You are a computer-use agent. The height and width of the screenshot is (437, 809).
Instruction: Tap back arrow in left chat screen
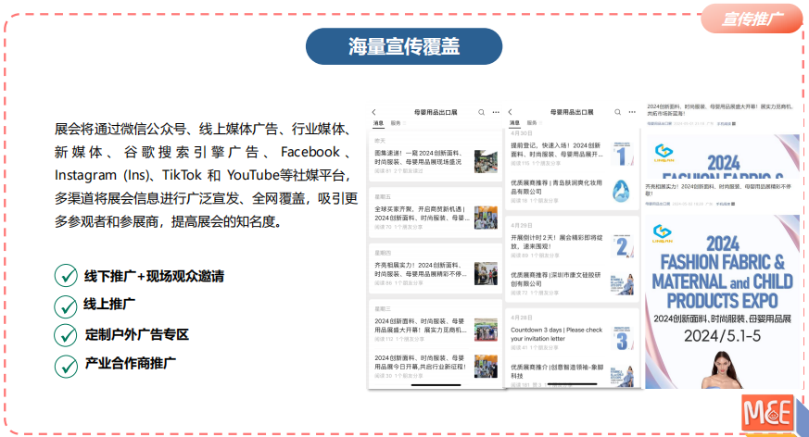[x=374, y=112]
